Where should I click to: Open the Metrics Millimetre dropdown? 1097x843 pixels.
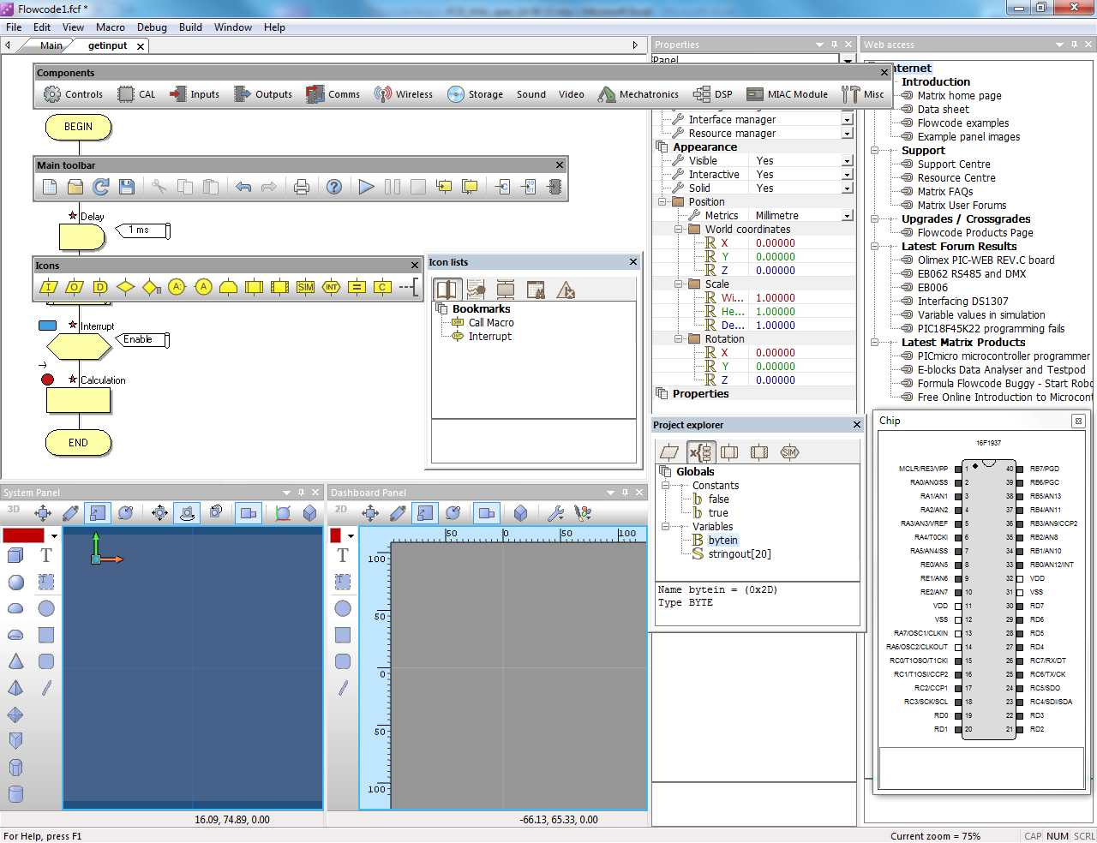847,216
